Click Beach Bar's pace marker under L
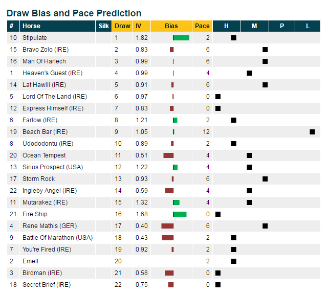 (312, 132)
